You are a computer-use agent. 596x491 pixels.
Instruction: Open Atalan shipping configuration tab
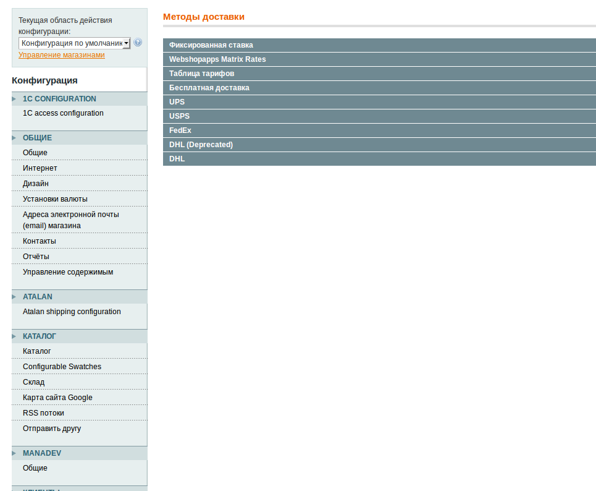(80, 312)
